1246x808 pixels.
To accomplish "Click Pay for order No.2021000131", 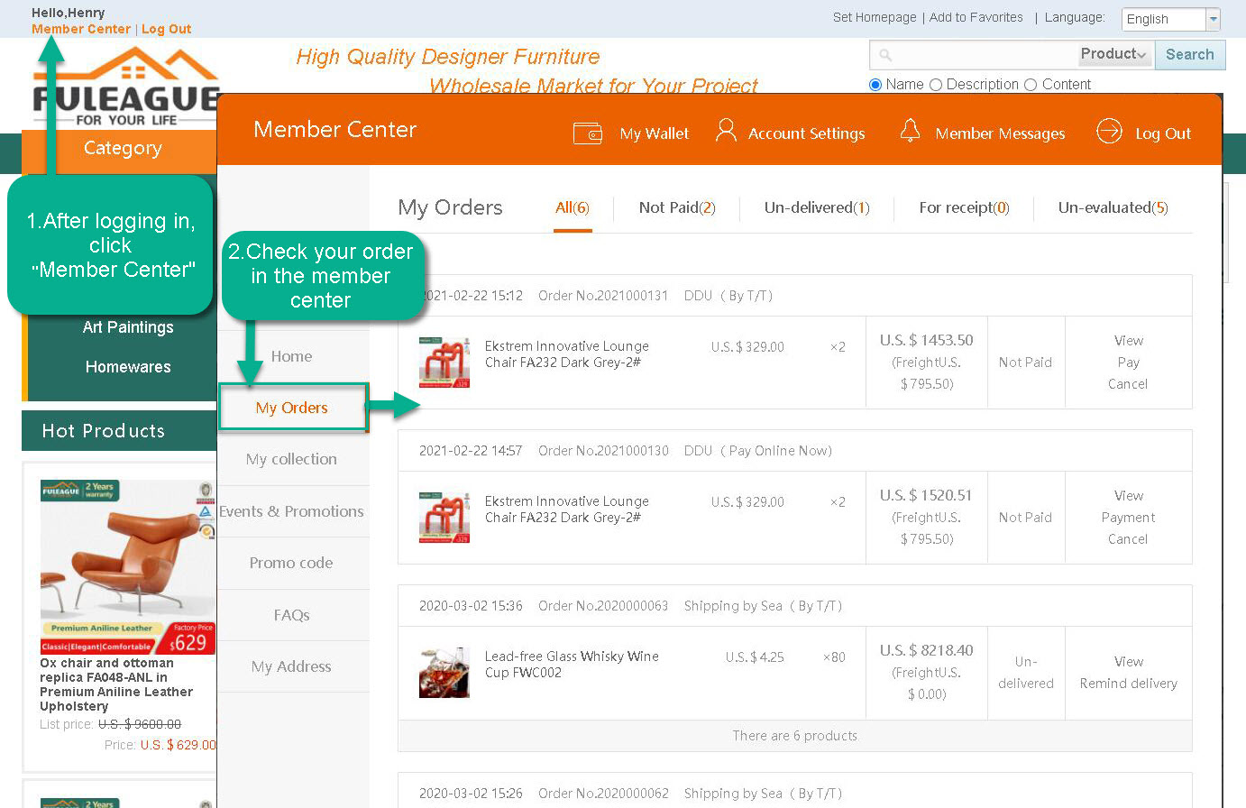I will [1128, 363].
